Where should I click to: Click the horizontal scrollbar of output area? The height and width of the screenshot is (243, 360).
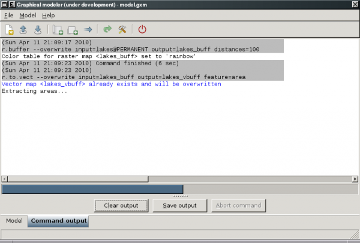179,179
